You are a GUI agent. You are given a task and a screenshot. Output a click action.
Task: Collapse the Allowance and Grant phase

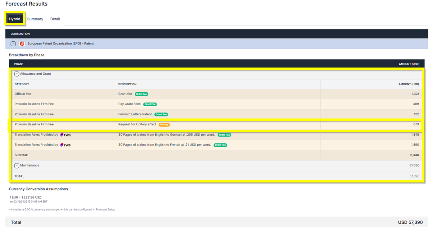17,74
